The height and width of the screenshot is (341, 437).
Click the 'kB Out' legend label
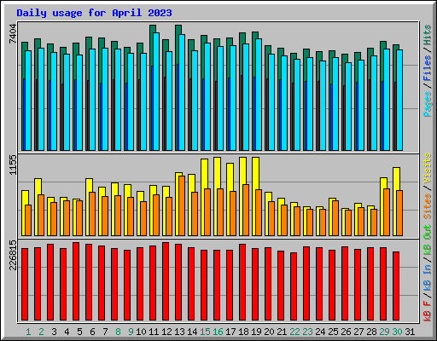click(428, 240)
